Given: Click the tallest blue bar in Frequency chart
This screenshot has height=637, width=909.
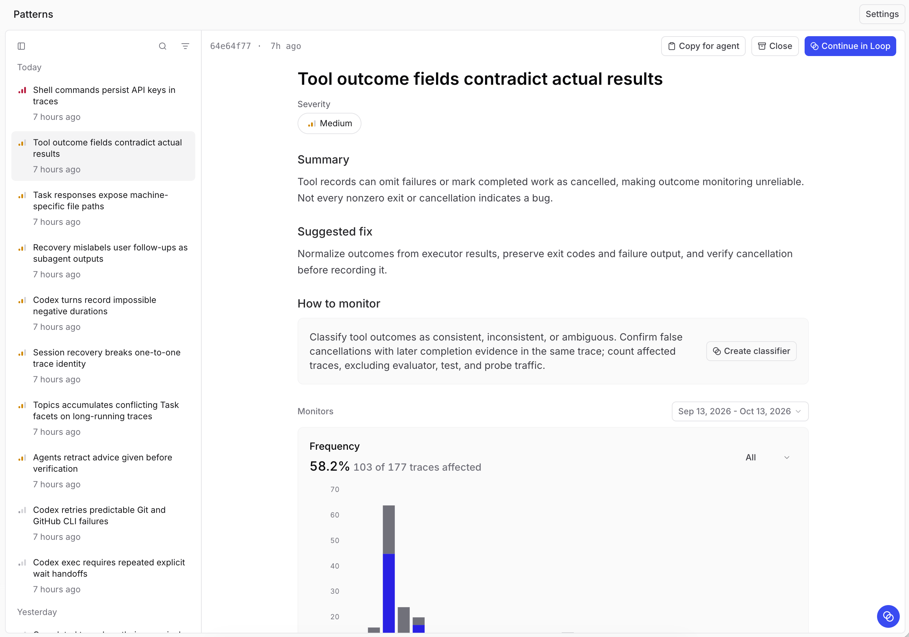Looking at the screenshot, I should [x=388, y=593].
